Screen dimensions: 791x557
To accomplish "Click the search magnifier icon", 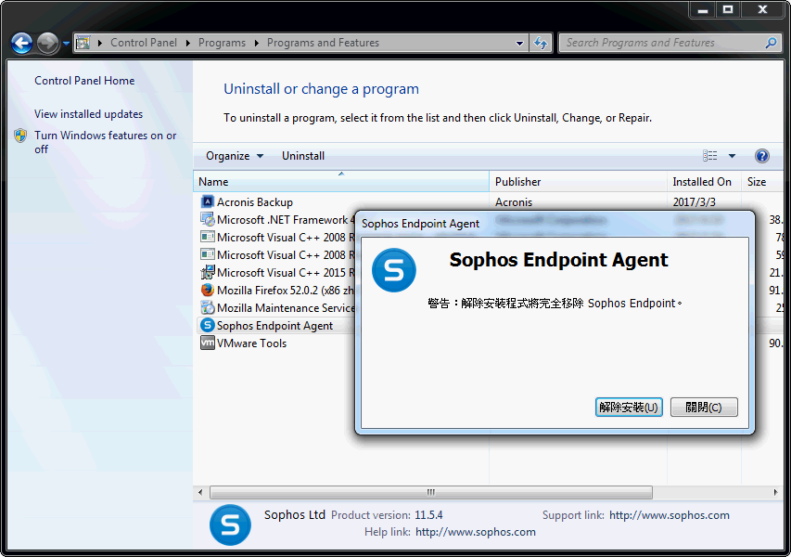I will pyautogui.click(x=771, y=43).
